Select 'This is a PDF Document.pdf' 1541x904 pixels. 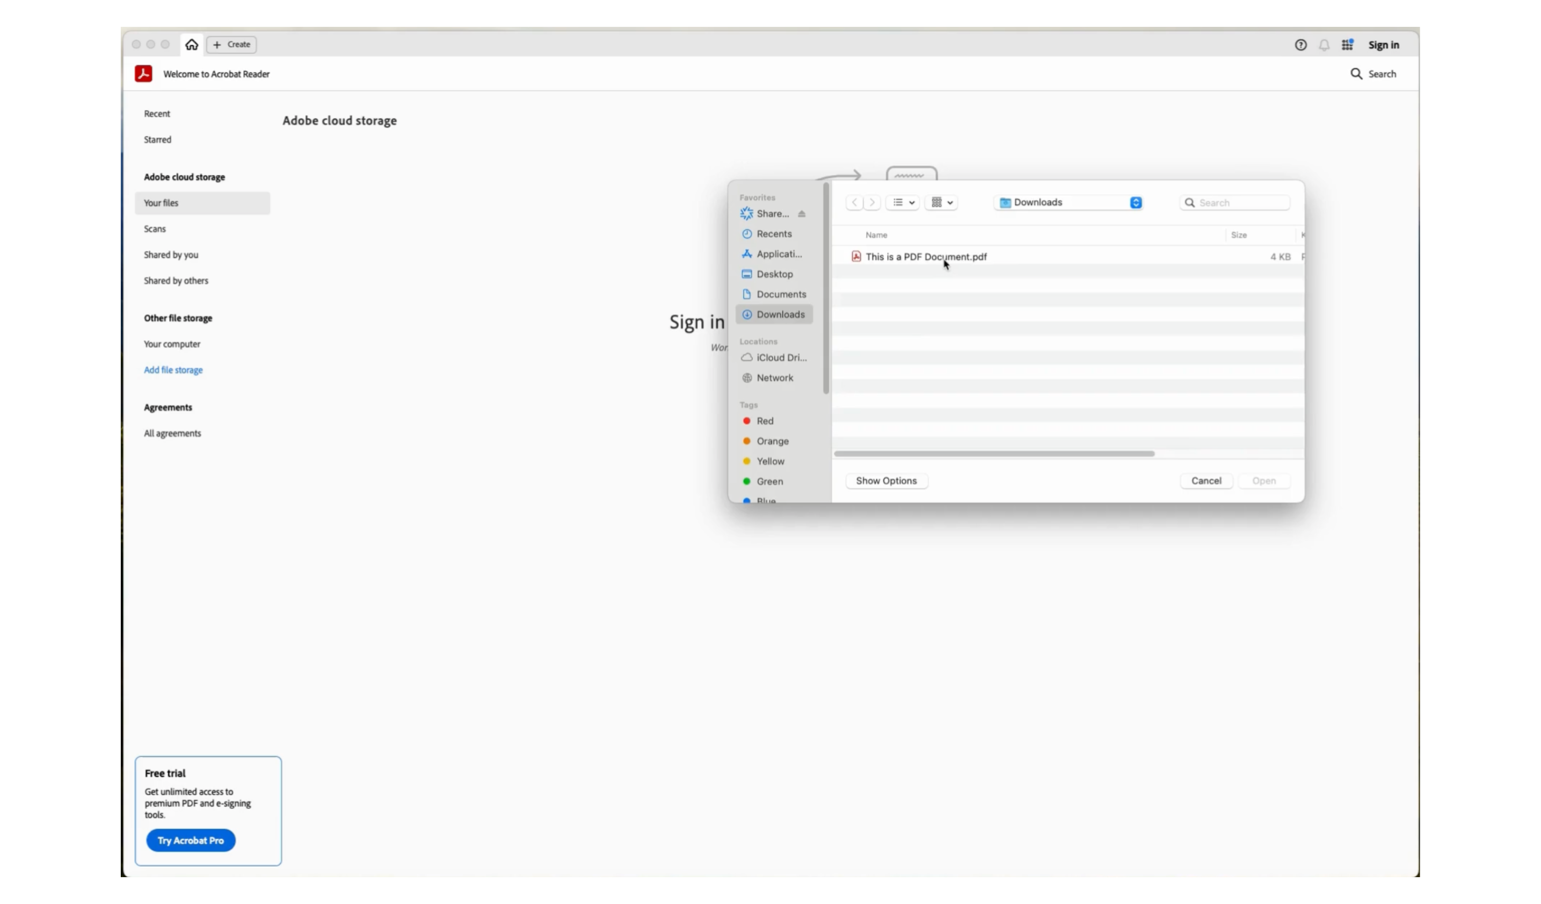point(926,257)
